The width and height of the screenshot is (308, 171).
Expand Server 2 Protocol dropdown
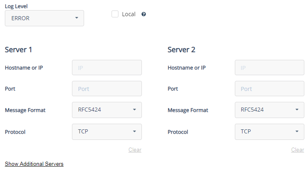(269, 131)
